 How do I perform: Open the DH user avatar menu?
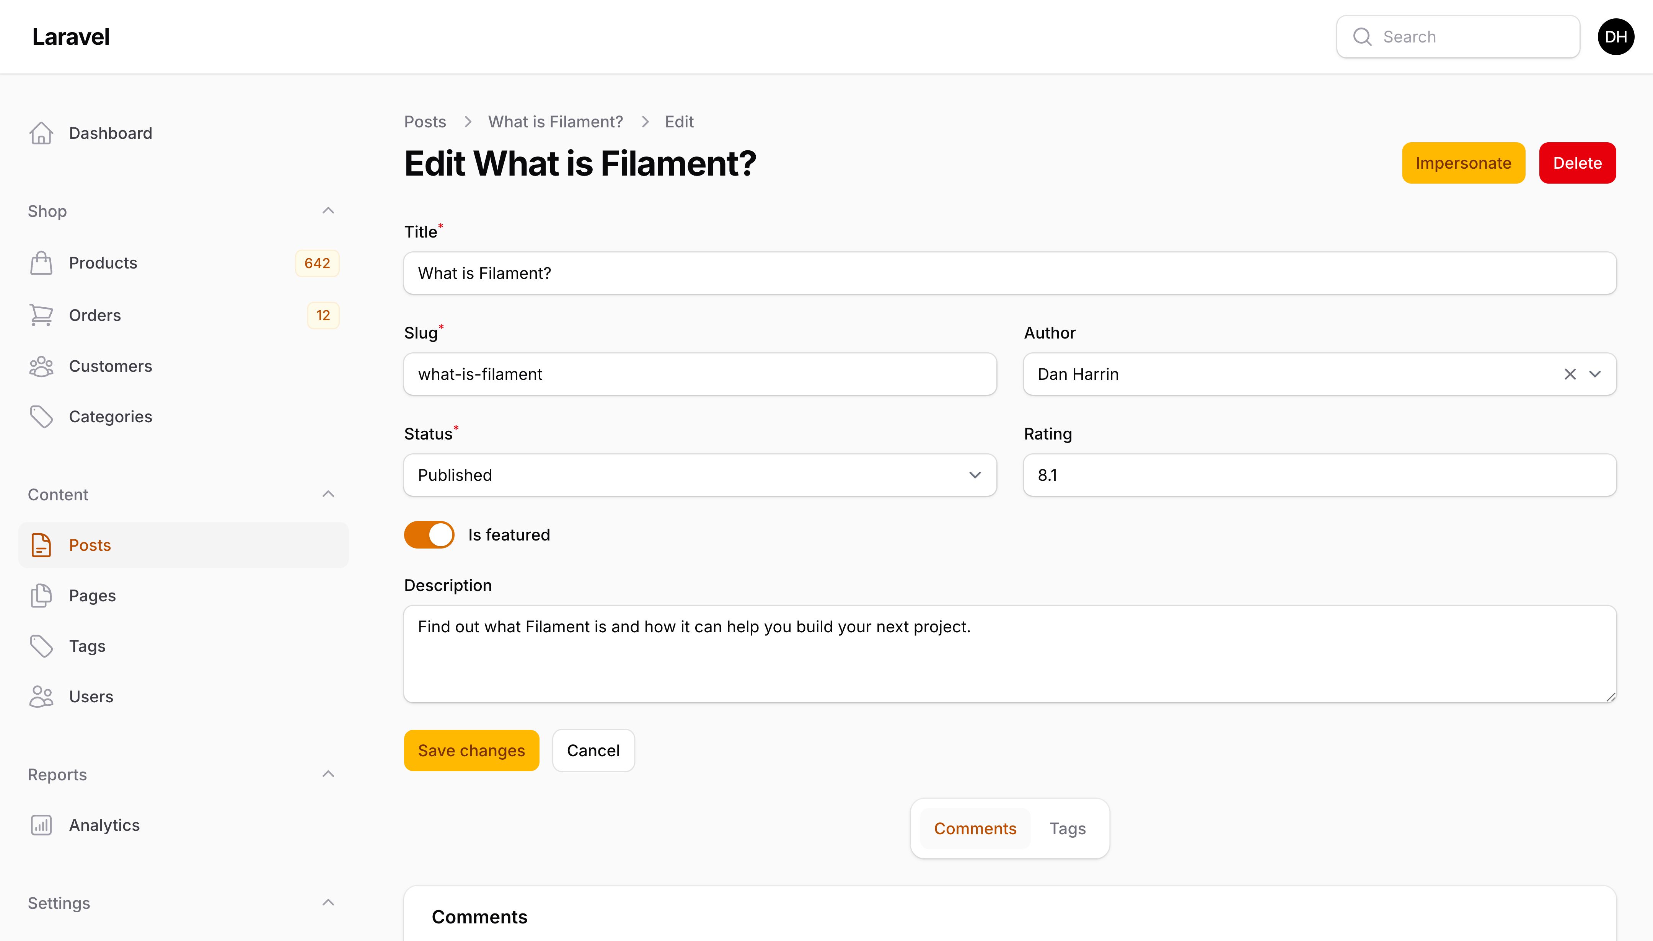coord(1616,37)
